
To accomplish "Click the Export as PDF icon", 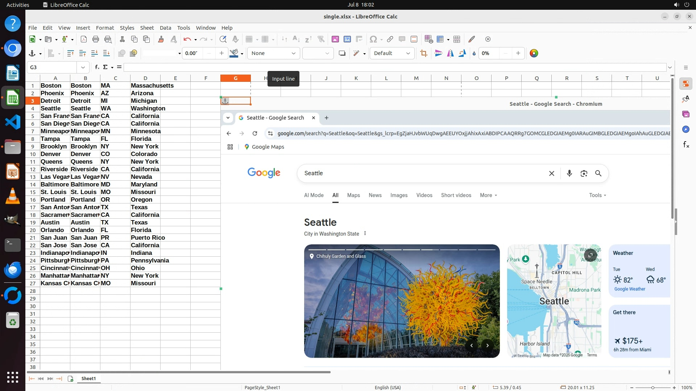I will (x=84, y=39).
